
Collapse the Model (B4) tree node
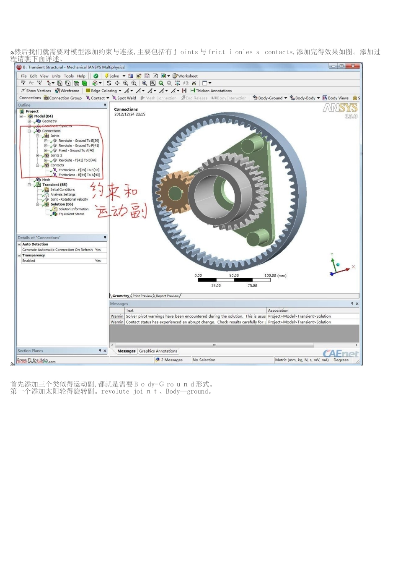click(x=21, y=116)
